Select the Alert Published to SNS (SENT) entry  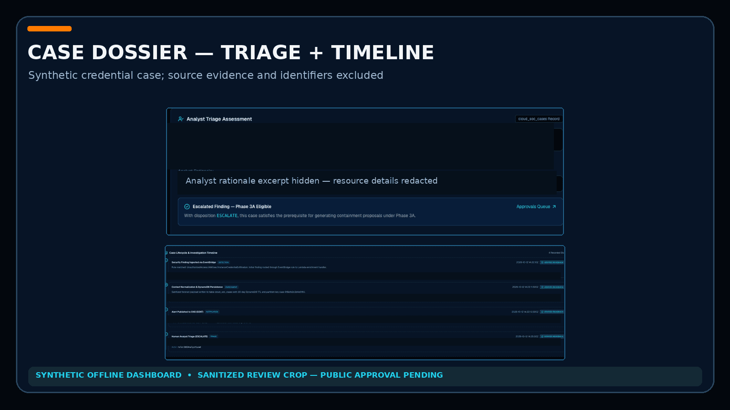click(x=188, y=312)
